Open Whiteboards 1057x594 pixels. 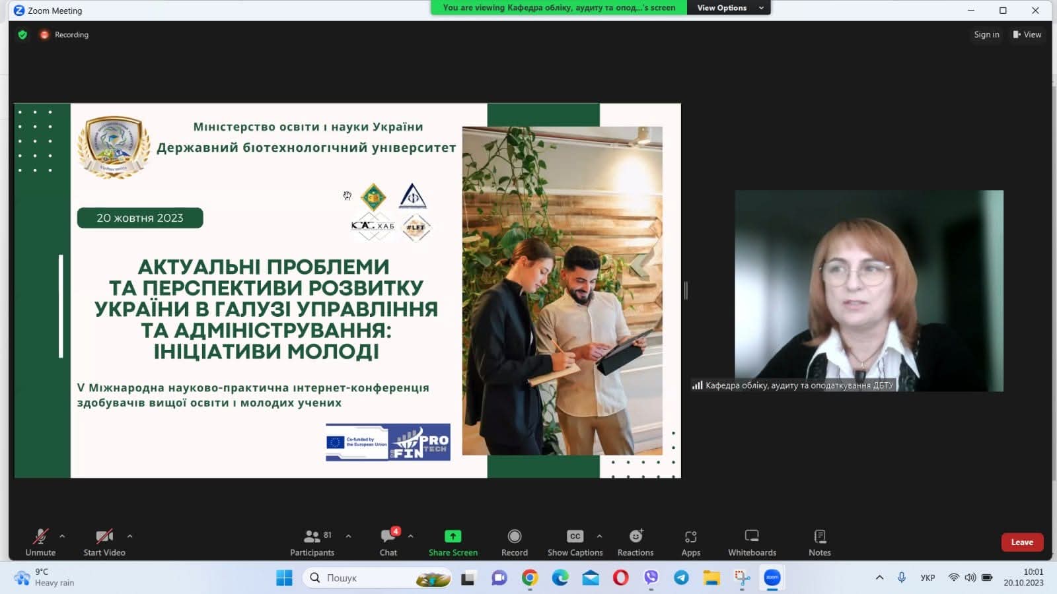[x=752, y=542]
